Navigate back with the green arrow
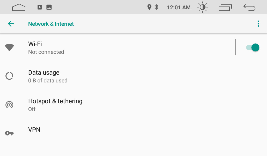This screenshot has width=267, height=156. coord(11,23)
